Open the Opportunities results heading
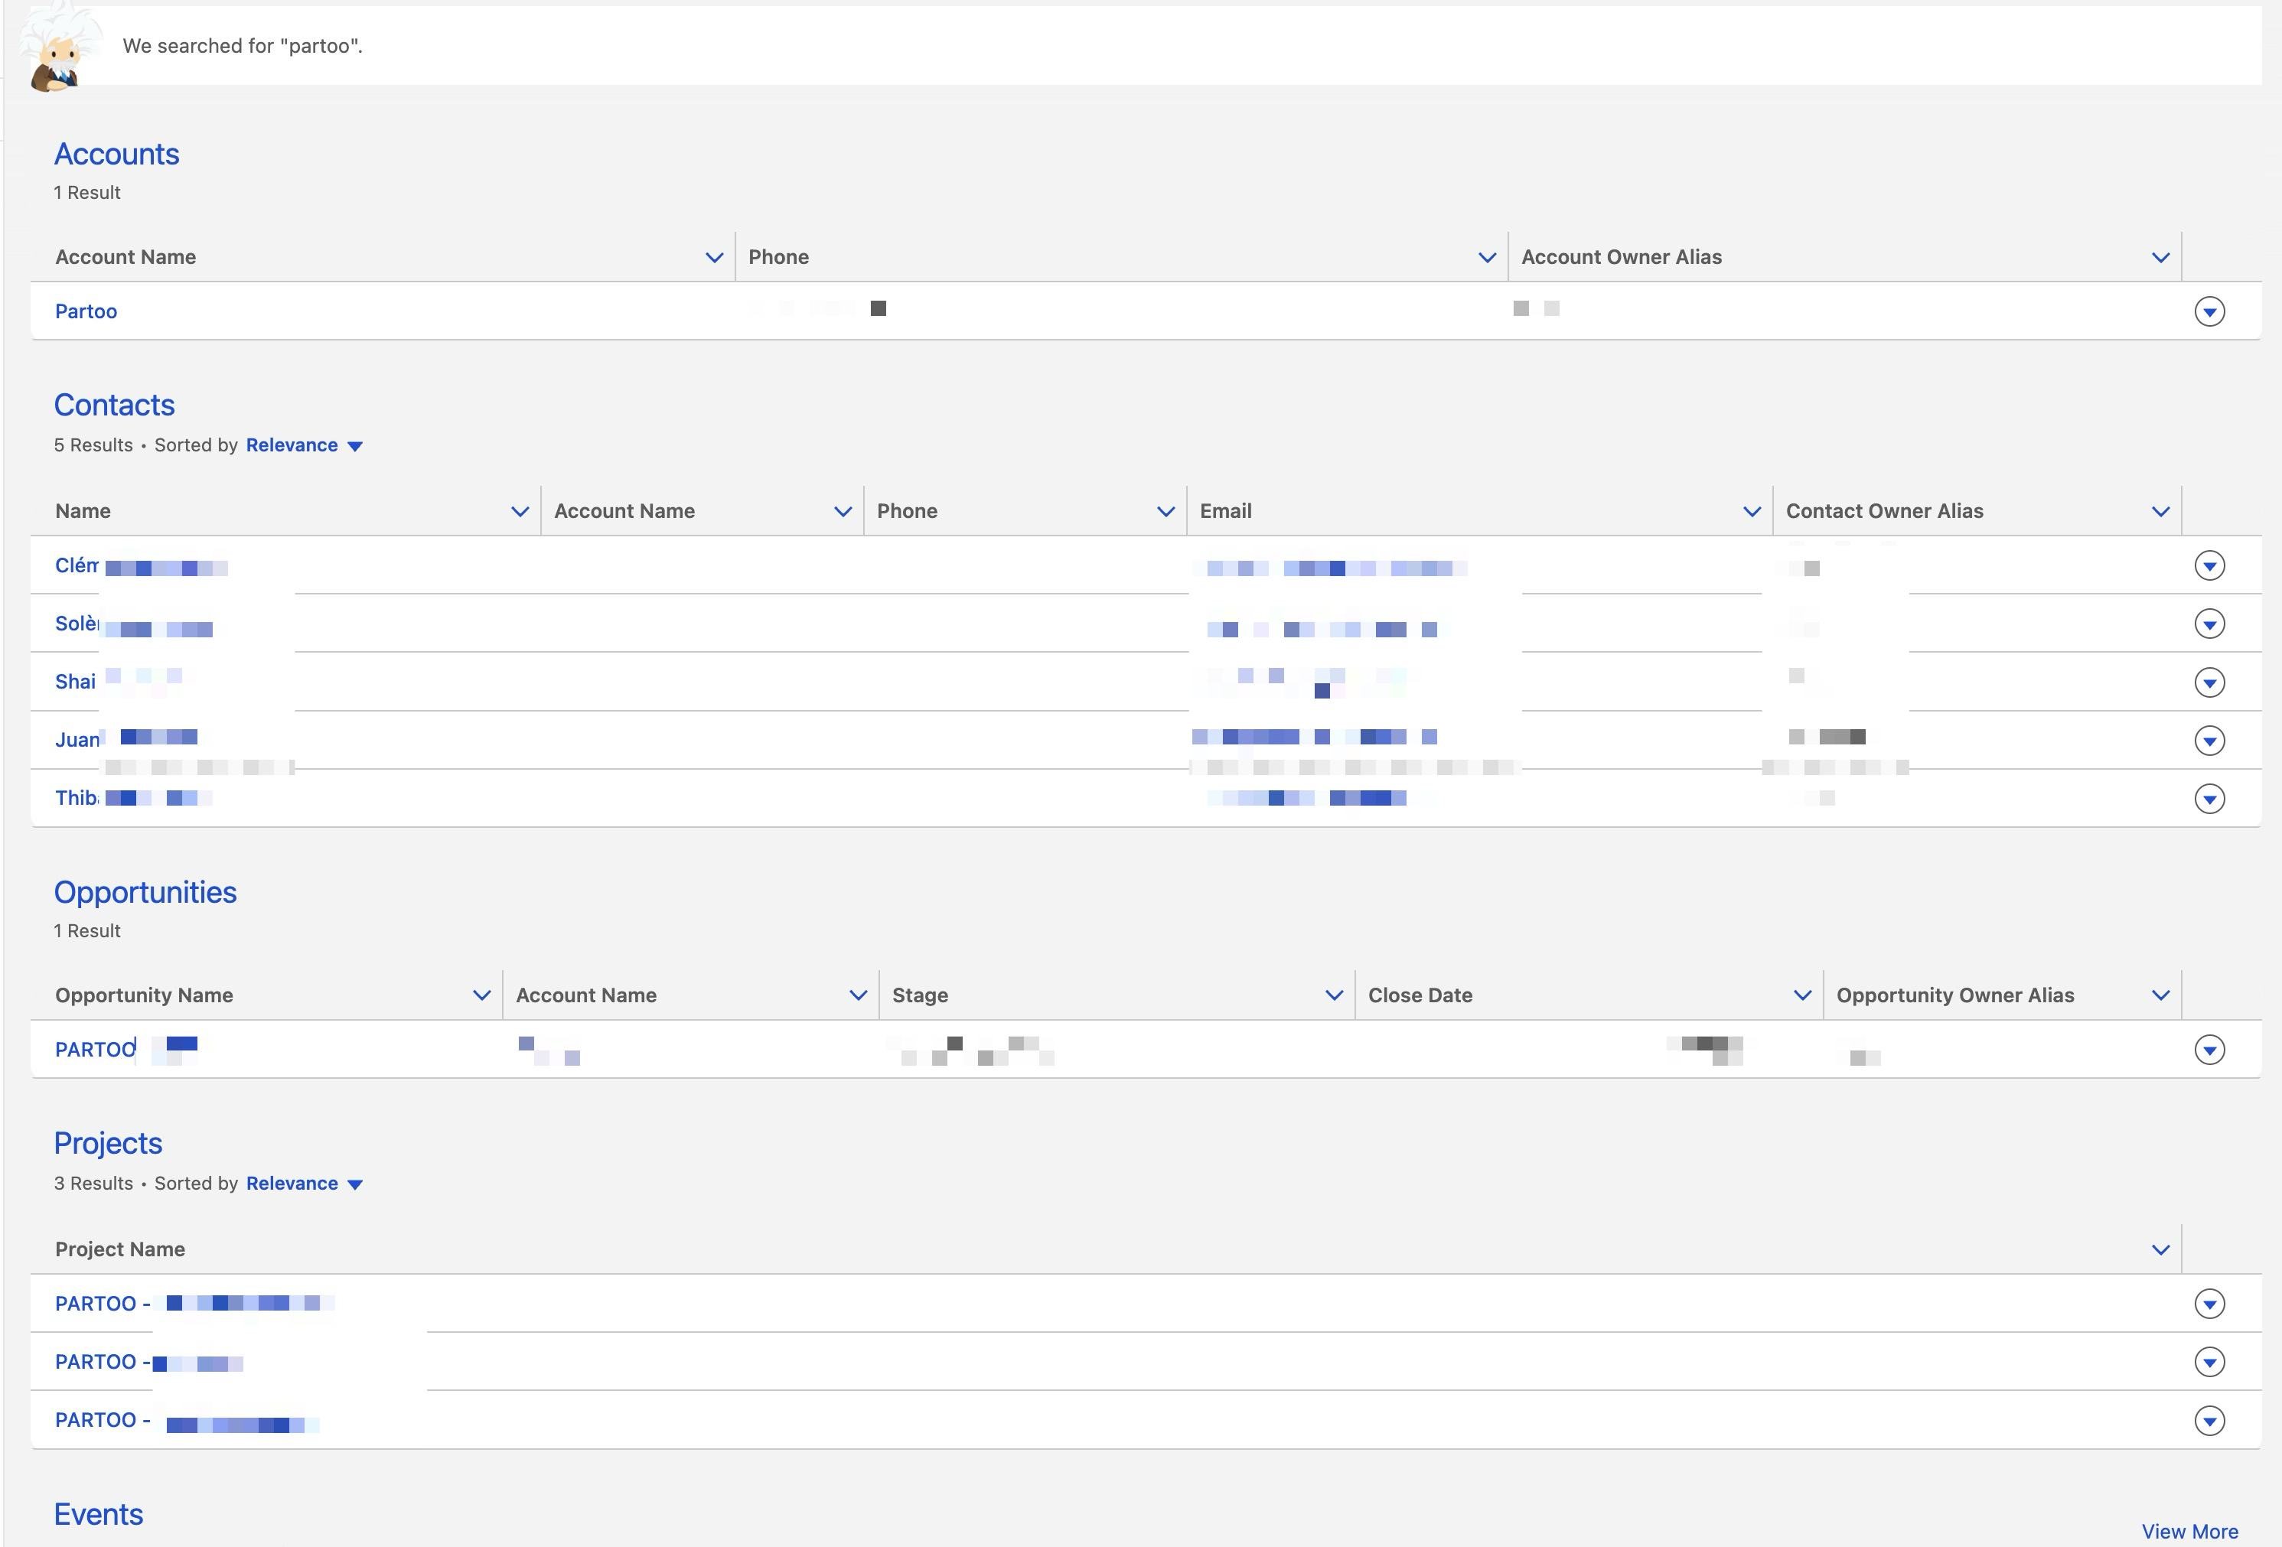This screenshot has width=2282, height=1547. (145, 892)
